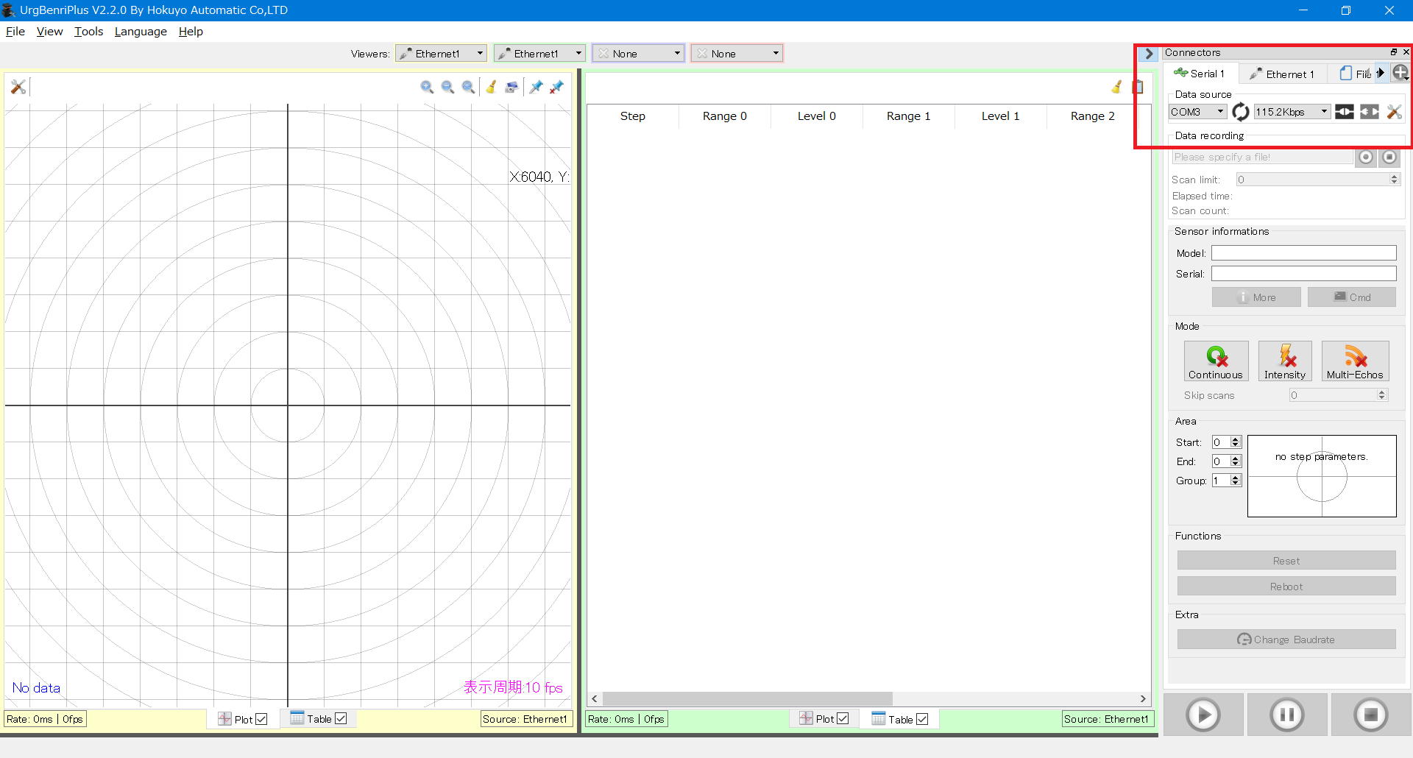
Task: Click the Range 0 column header
Action: click(x=725, y=116)
